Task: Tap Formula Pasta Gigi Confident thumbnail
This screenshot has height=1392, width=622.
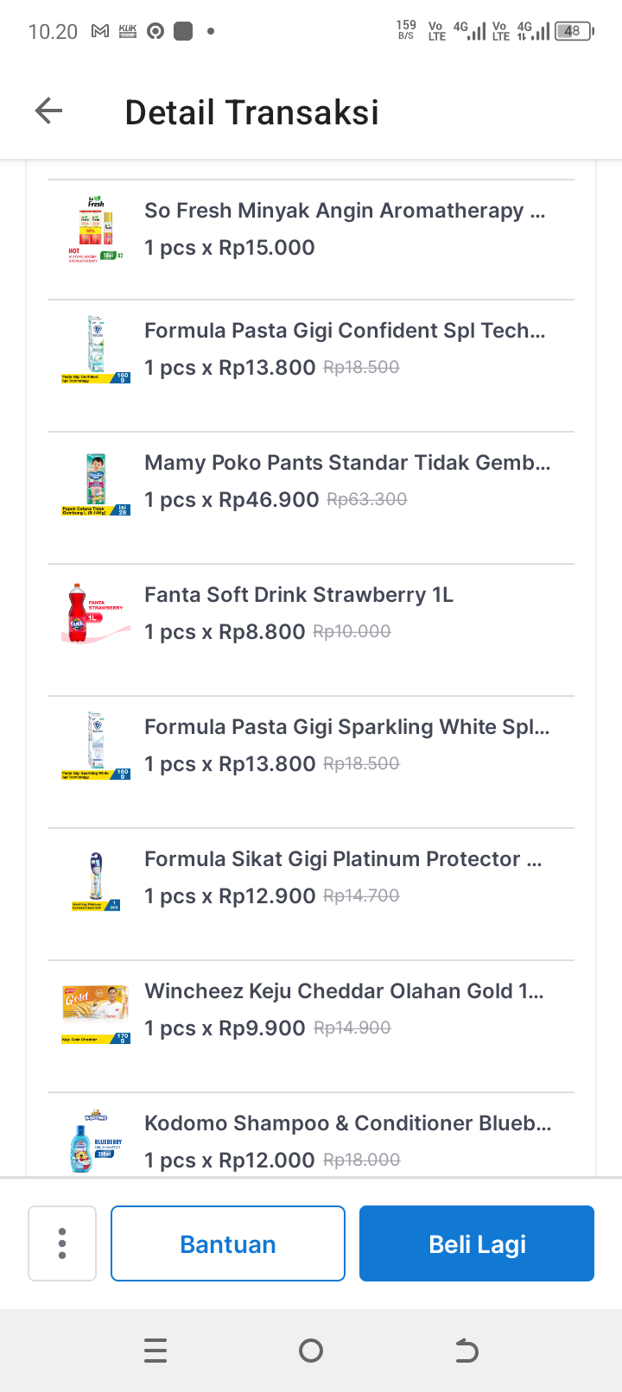Action: 96,350
